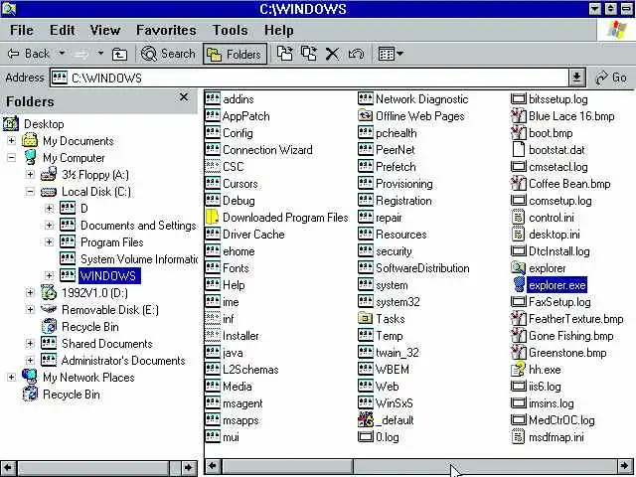636x477 pixels.
Task: Expand My Documents in folder tree
Action: click(x=11, y=141)
